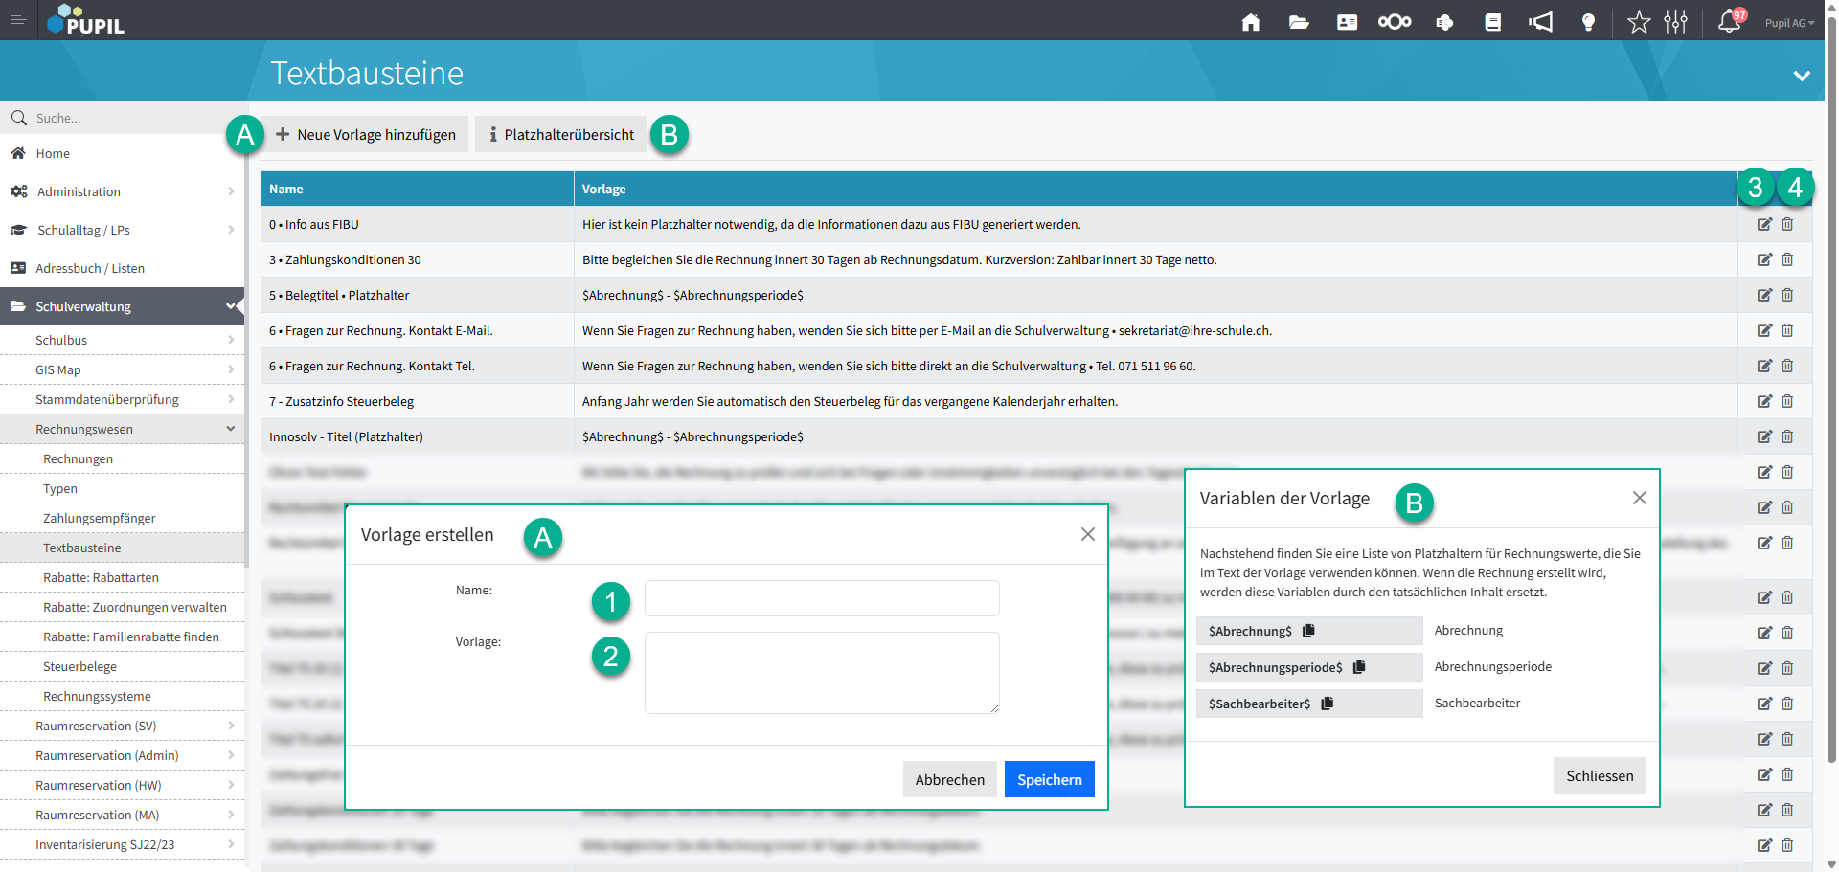
Task: Delete the 'Innosolv - Titel (Platzhalter)' row
Action: coord(1787,436)
